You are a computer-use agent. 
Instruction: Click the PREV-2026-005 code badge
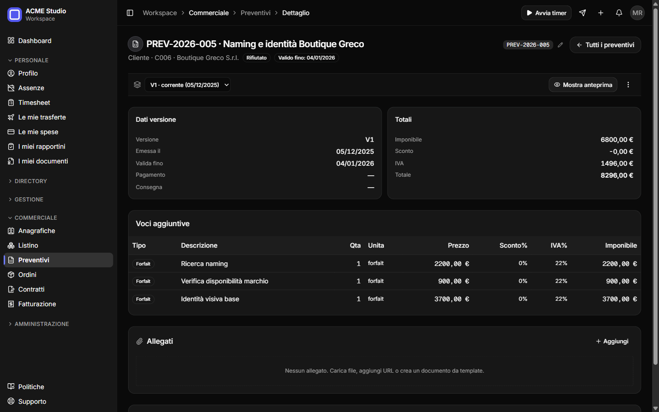coord(528,45)
